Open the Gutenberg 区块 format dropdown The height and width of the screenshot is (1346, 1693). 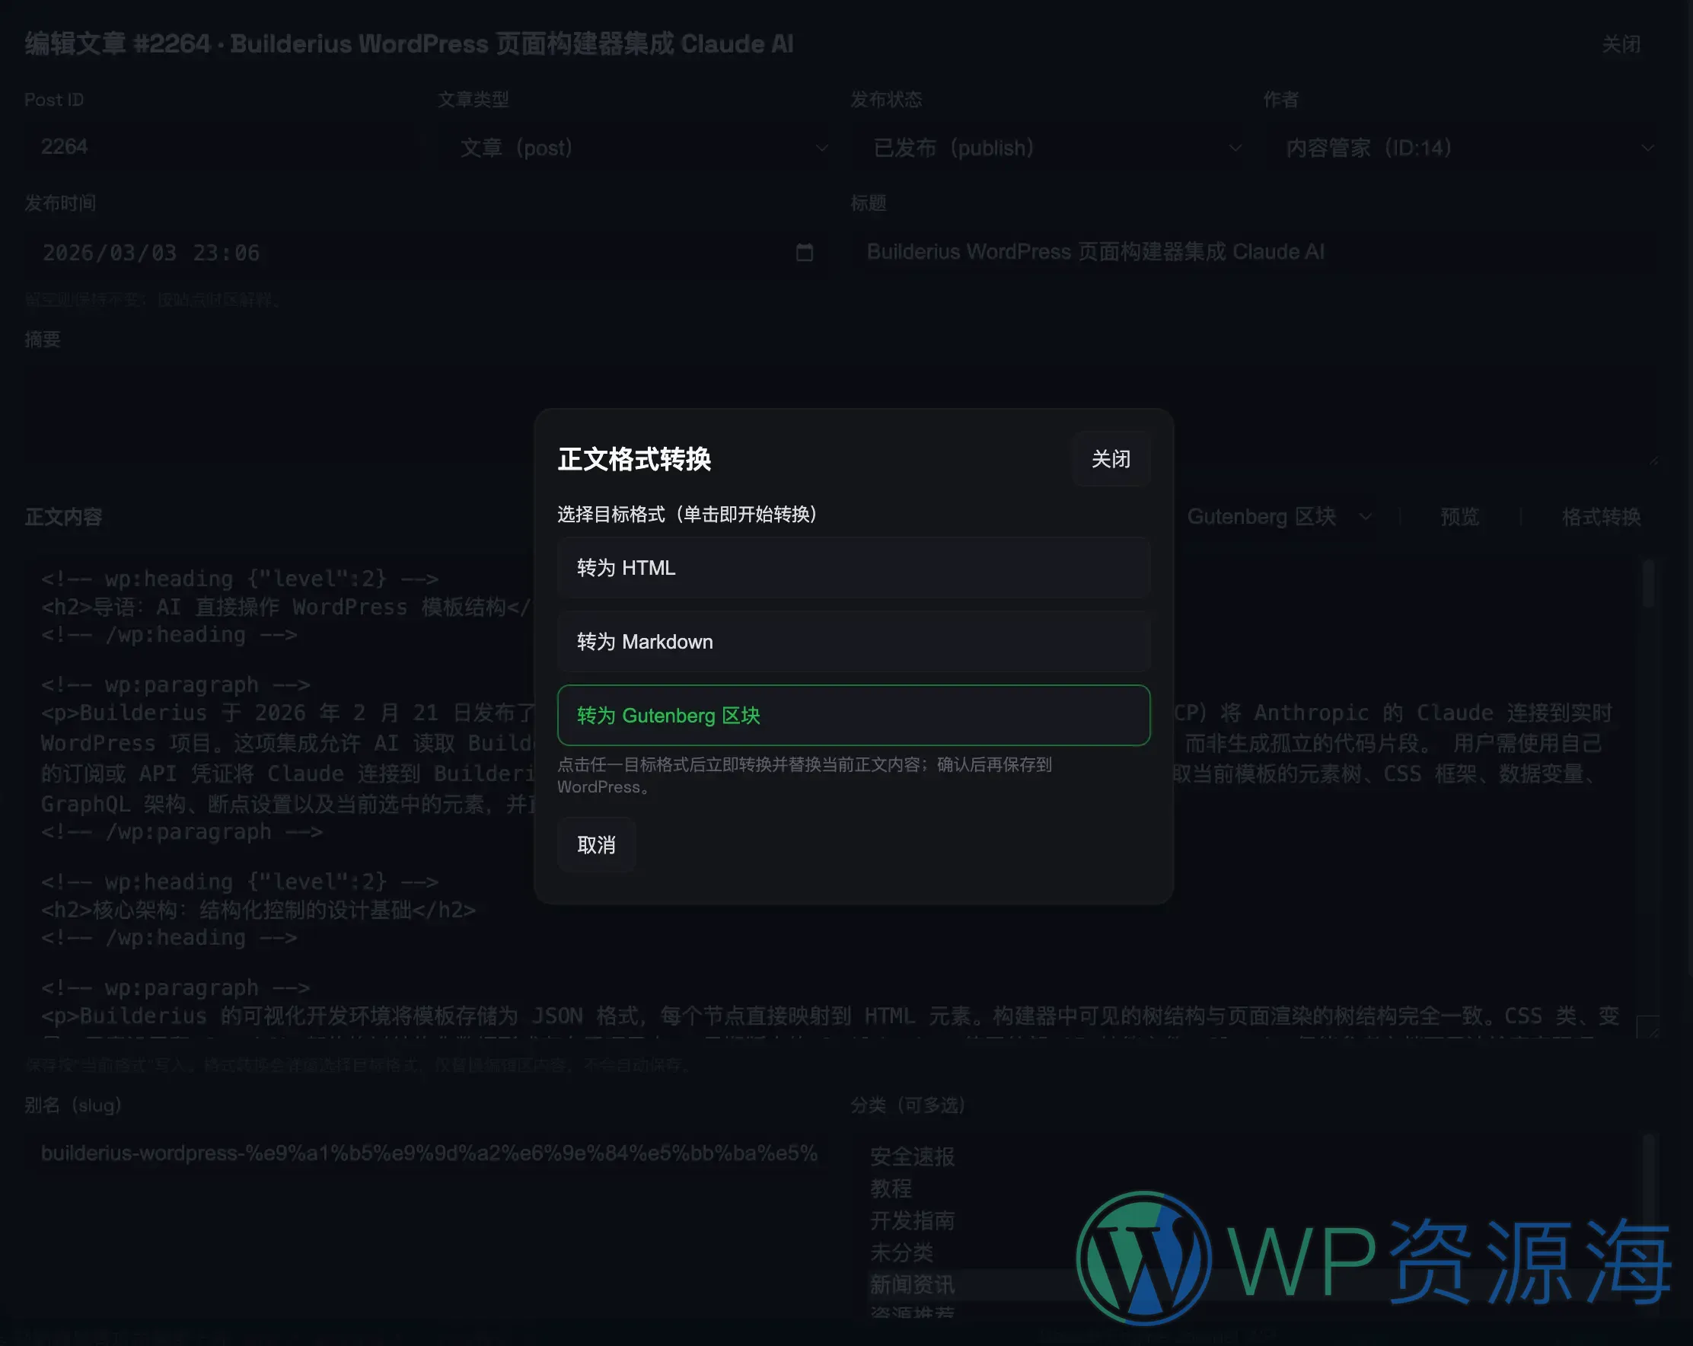pos(1277,517)
